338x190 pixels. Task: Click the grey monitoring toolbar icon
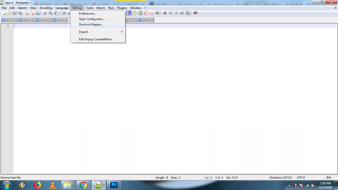point(157,13)
